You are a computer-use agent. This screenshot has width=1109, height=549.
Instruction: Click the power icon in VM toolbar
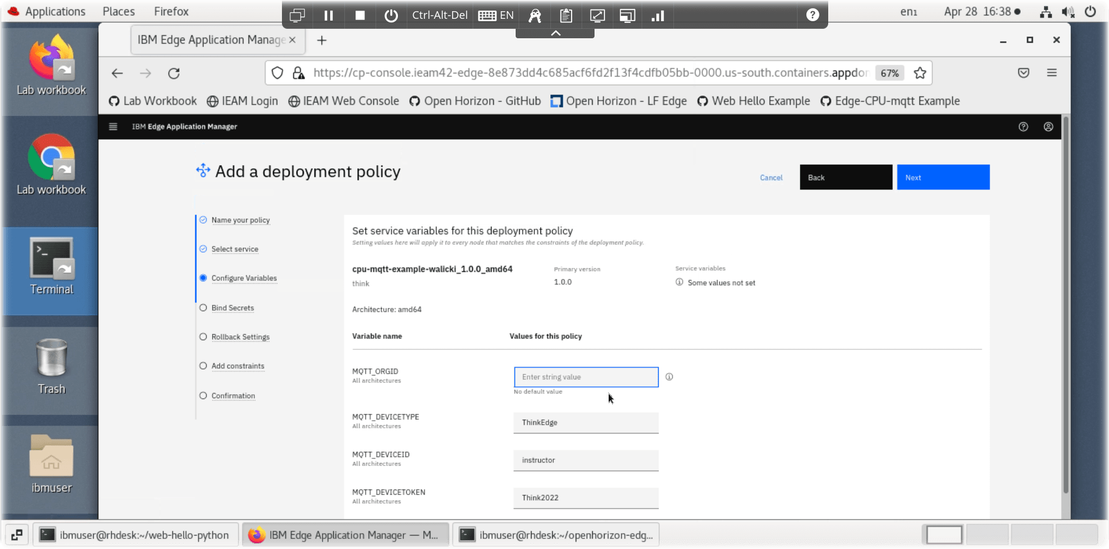[391, 15]
